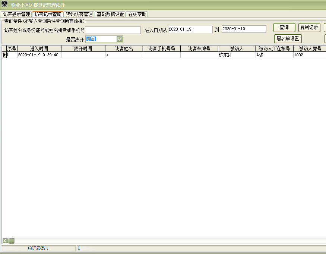This screenshot has width=326, height=254.
Task: Click the 复制记录 button
Action: (x=309, y=28)
